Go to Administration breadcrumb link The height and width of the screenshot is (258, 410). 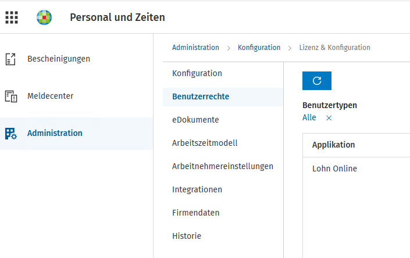pos(195,48)
